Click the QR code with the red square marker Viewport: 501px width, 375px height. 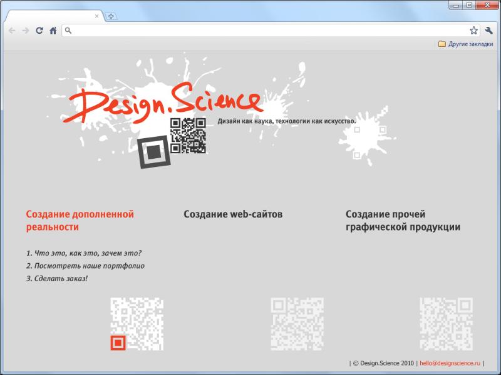pyautogui.click(x=137, y=324)
